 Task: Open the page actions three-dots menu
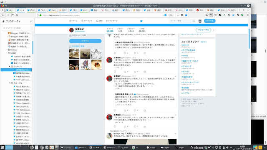[178, 15]
